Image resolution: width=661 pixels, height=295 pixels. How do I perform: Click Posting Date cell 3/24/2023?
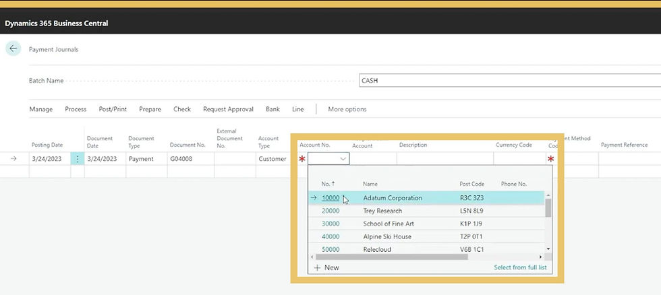pos(50,159)
